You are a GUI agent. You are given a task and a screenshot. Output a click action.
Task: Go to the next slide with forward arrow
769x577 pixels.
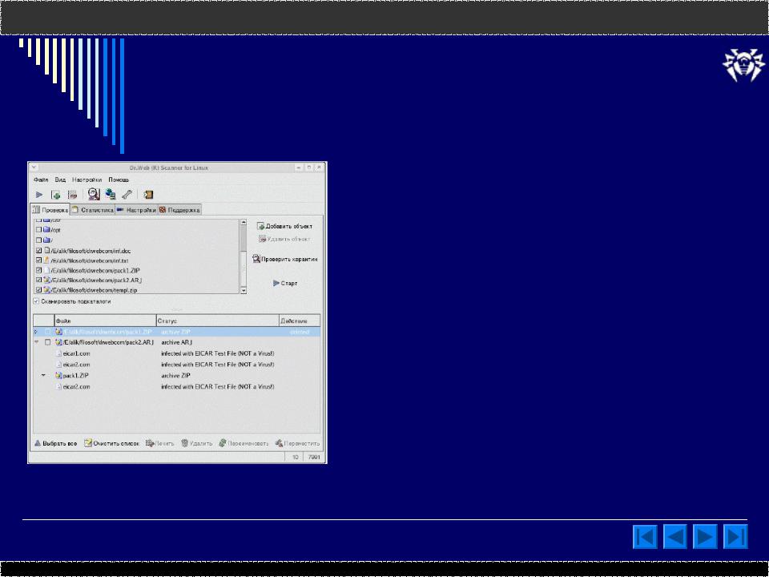click(x=705, y=536)
